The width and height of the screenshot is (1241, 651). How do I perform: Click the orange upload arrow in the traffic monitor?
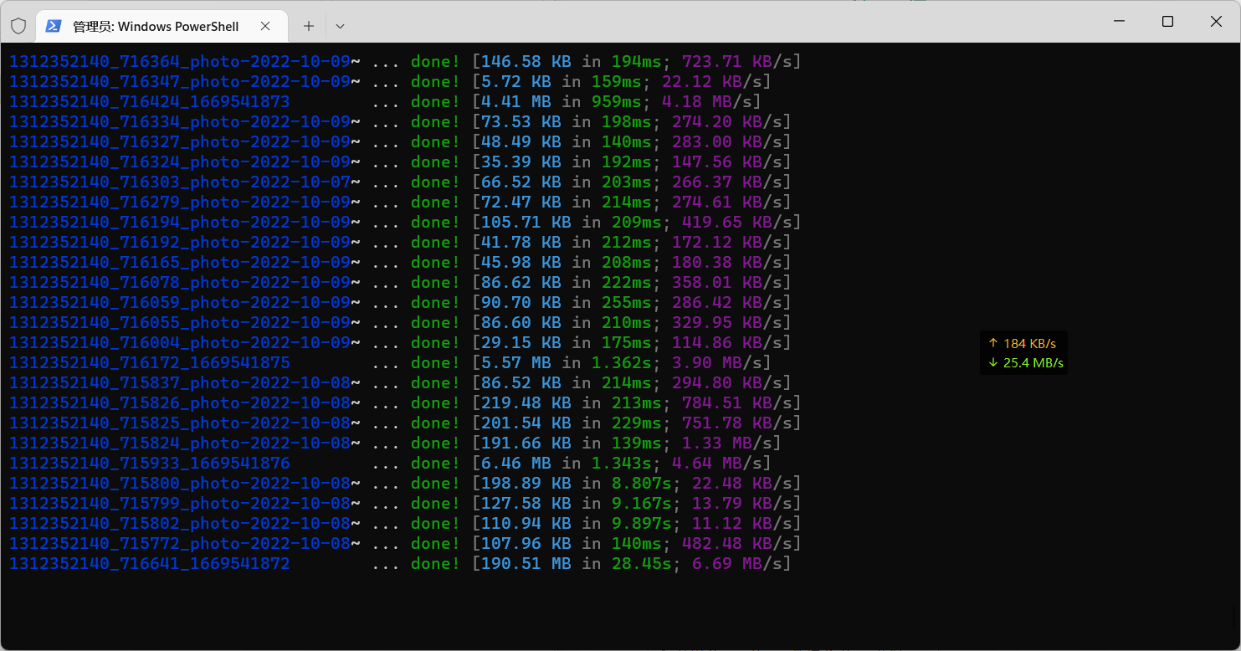(x=992, y=343)
